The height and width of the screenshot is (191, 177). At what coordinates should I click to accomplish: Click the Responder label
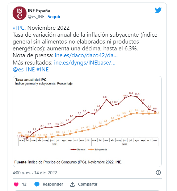pos(53,184)
